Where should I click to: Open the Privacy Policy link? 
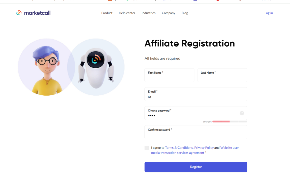click(x=204, y=148)
